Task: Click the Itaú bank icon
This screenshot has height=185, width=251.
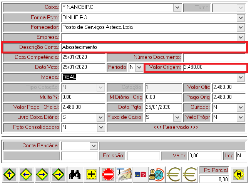Action: [140, 175]
